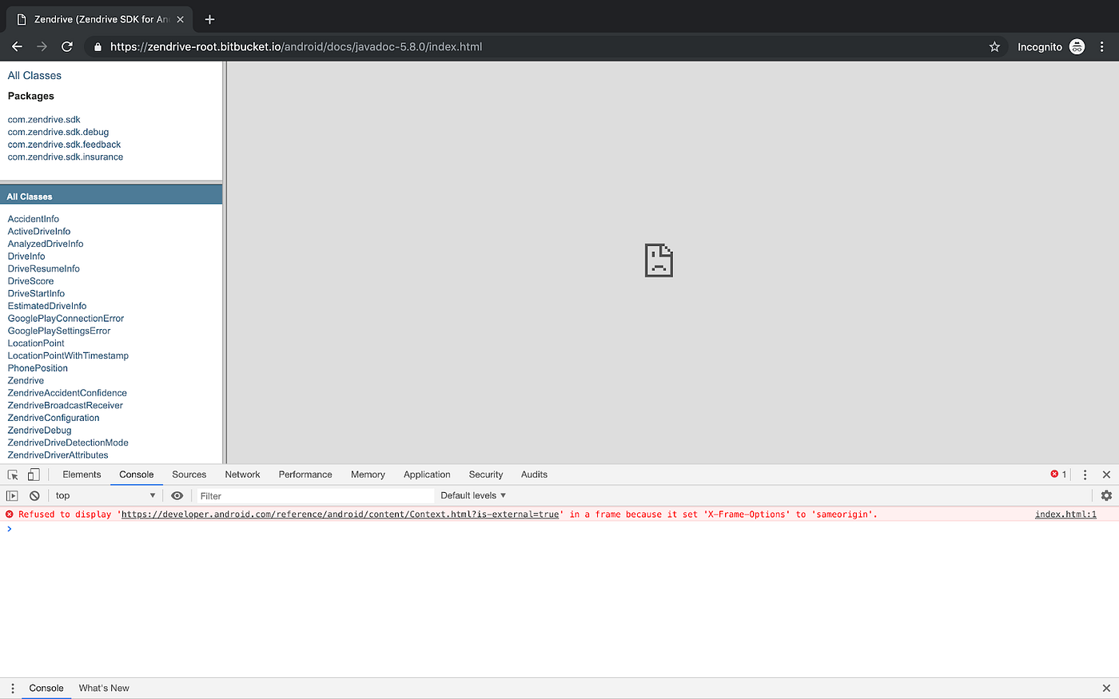Screen dimensions: 1119x699
Task: Open the AnalyzedDriveInfo class
Action: tap(46, 244)
